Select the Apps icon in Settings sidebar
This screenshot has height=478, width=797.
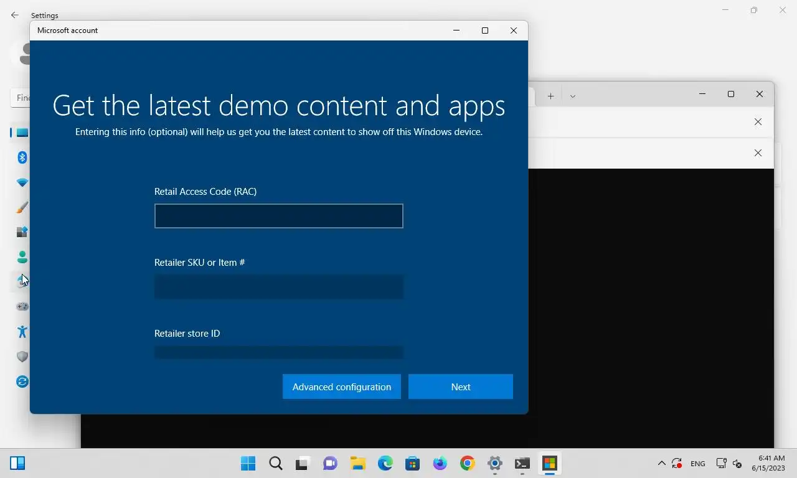(x=22, y=232)
